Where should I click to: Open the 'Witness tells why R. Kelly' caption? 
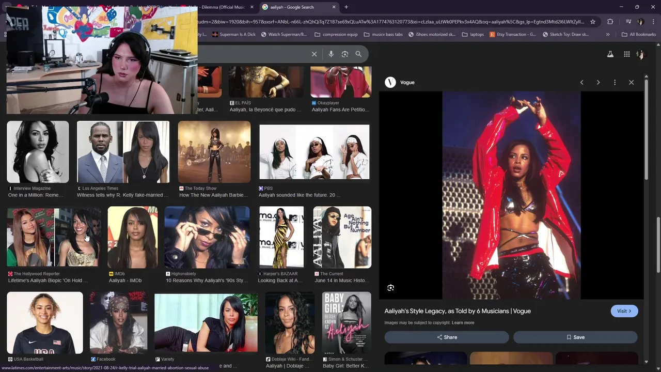click(122, 195)
